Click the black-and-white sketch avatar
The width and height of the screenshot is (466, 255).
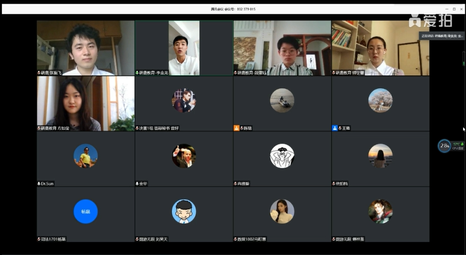[282, 156]
